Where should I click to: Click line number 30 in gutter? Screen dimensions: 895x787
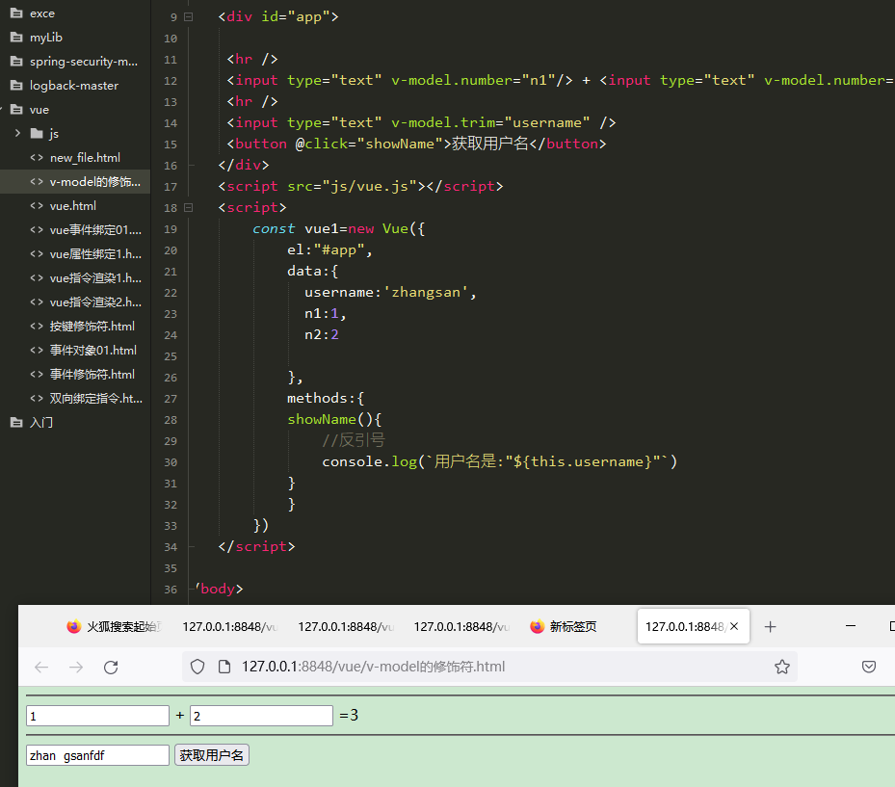pyautogui.click(x=171, y=462)
